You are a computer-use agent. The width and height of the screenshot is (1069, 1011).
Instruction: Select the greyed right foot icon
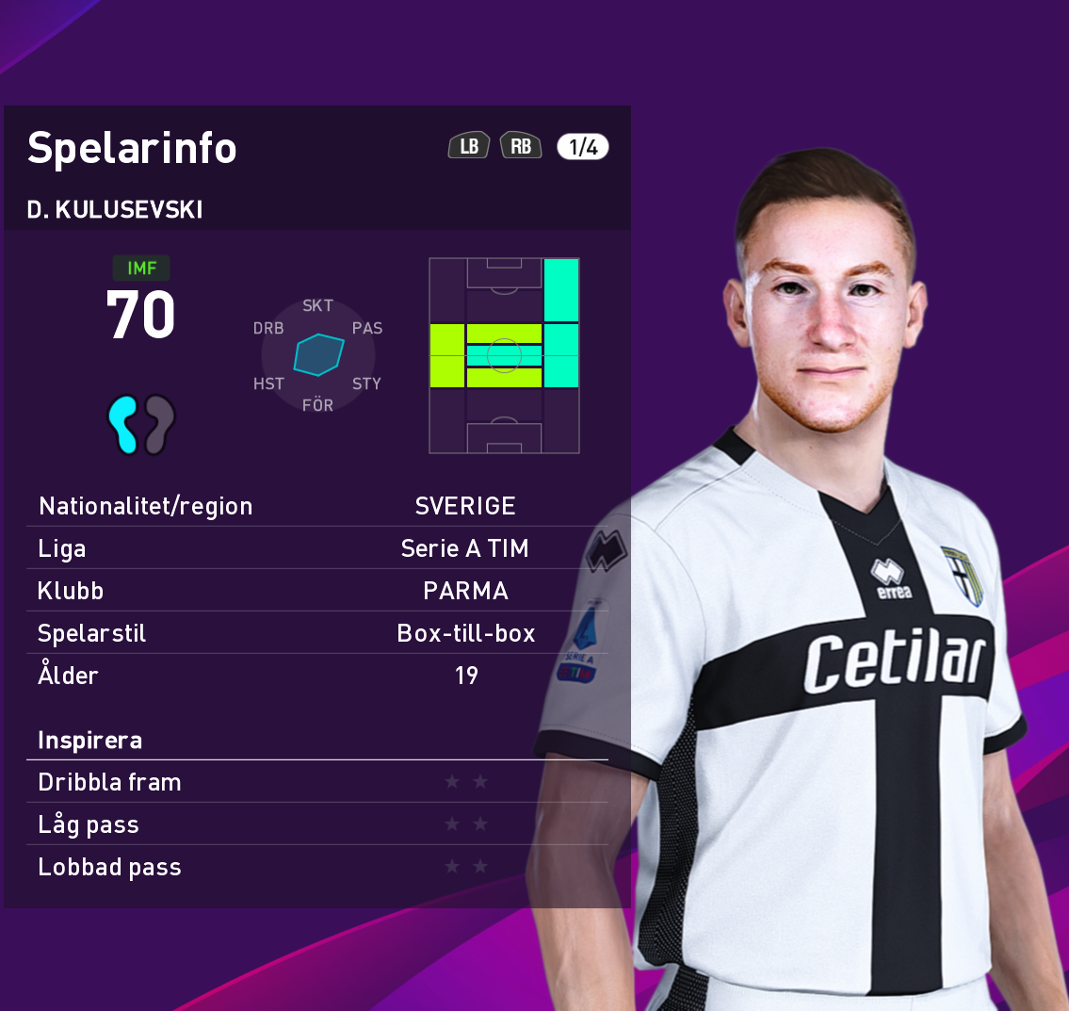point(159,424)
